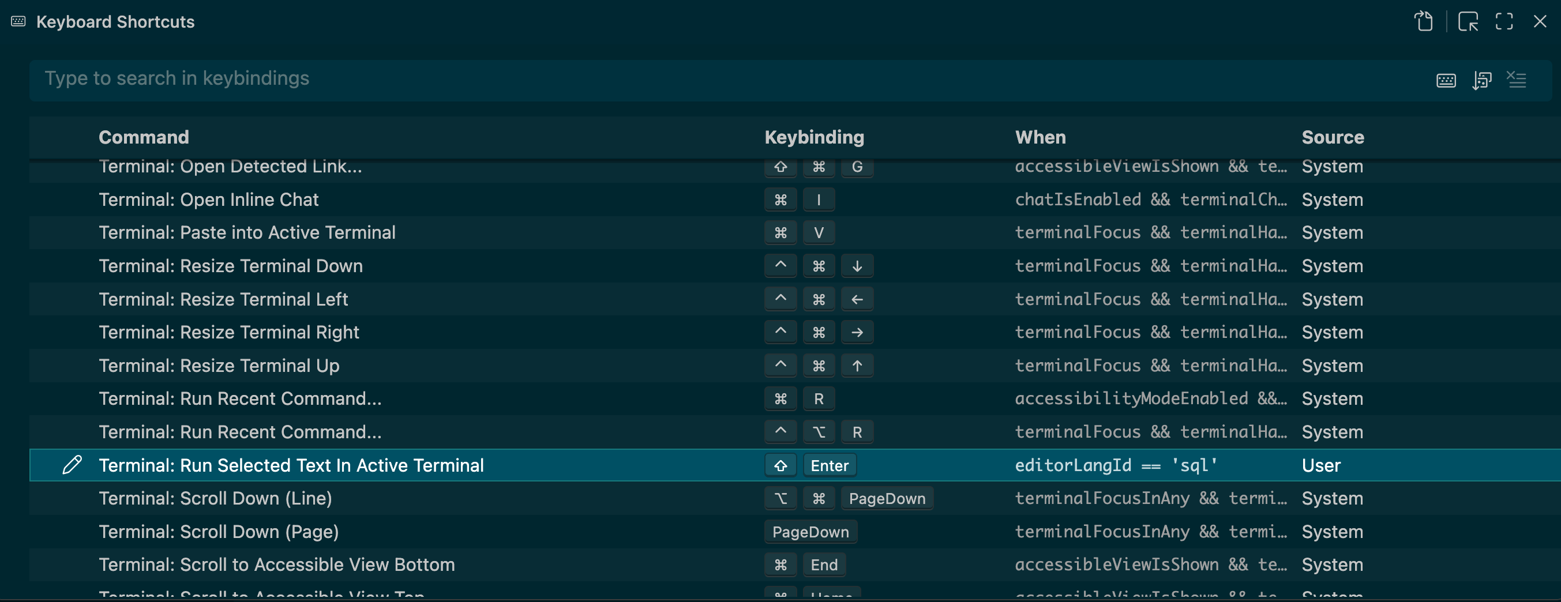Close the Keyboard Shortcuts editor

click(x=1540, y=22)
